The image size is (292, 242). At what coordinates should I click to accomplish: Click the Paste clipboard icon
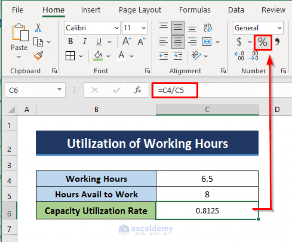(x=20, y=32)
